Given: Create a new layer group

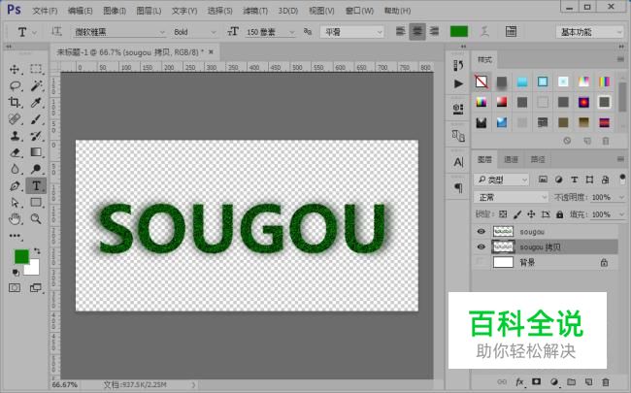Looking at the screenshot, I should coord(572,381).
